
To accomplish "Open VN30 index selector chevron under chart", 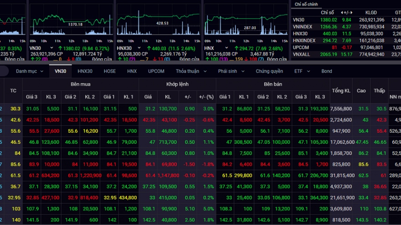I will 51,48.
